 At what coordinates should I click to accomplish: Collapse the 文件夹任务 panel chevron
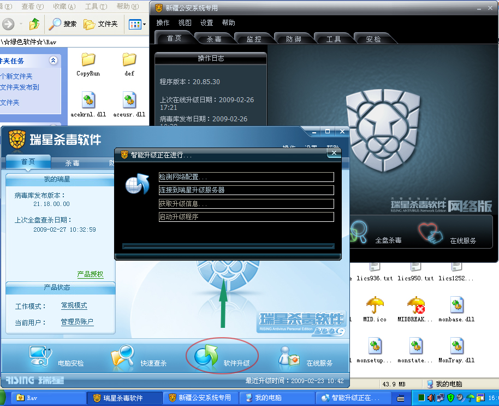click(53, 60)
